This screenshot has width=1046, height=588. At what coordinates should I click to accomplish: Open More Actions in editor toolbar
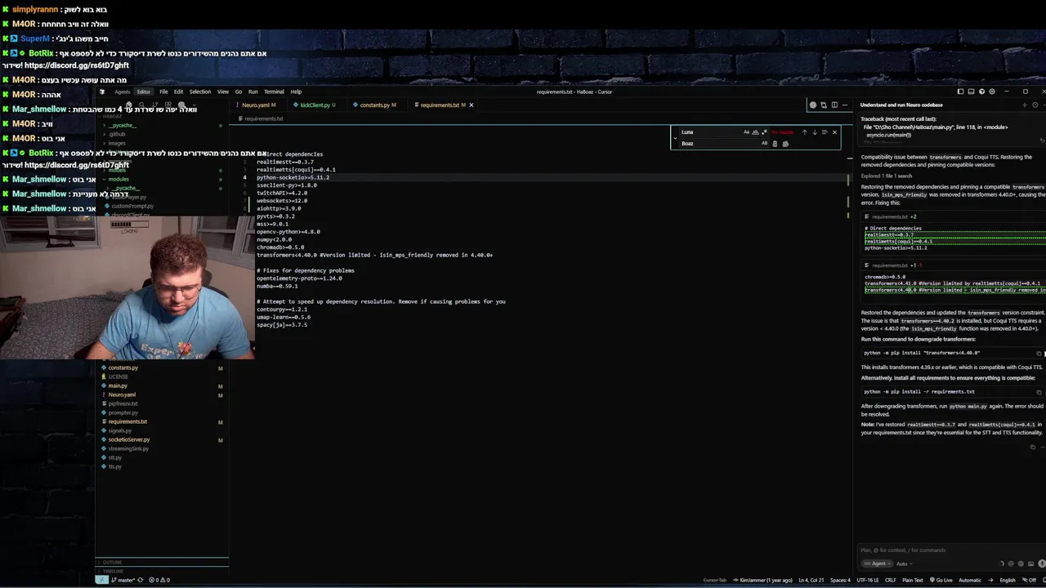tap(845, 105)
